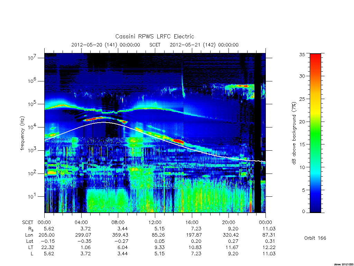Click the LT value '12.22'
354x266 pixels.
tap(269, 247)
